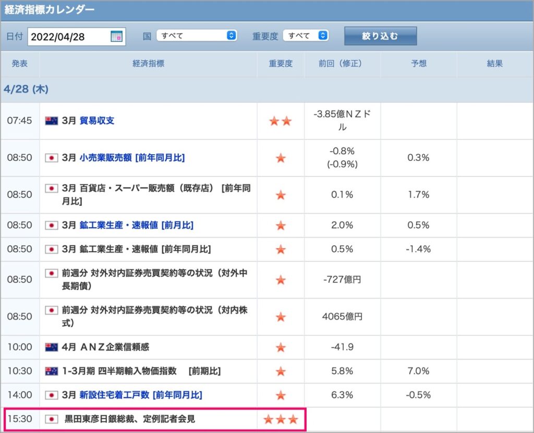Image resolution: width=534 pixels, height=433 pixels.
Task: Click the 15:30 time cell
Action: pyautogui.click(x=20, y=419)
